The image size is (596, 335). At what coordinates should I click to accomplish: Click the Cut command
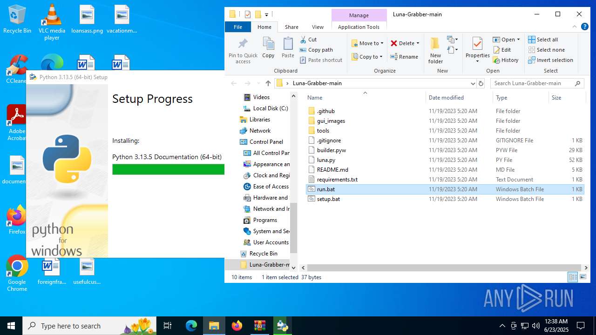308,40
